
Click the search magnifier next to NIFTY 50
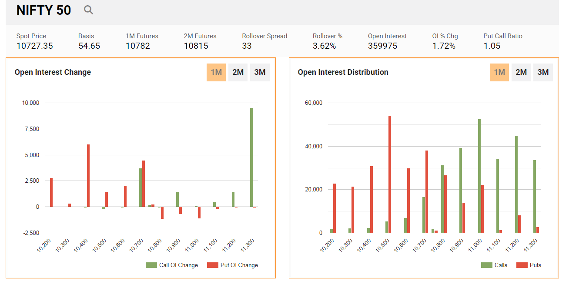[x=88, y=10]
